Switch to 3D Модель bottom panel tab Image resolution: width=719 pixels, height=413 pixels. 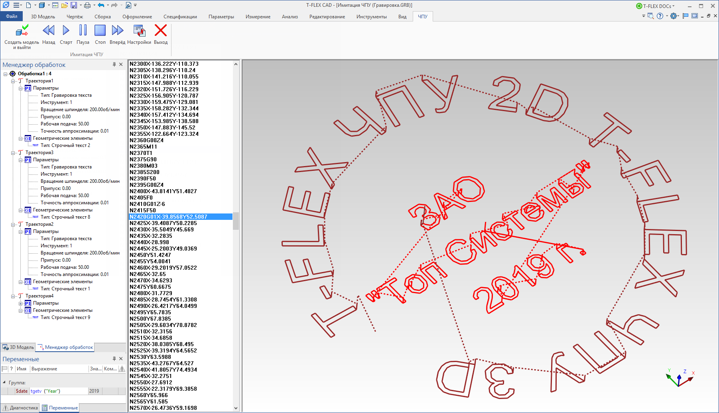[18, 347]
